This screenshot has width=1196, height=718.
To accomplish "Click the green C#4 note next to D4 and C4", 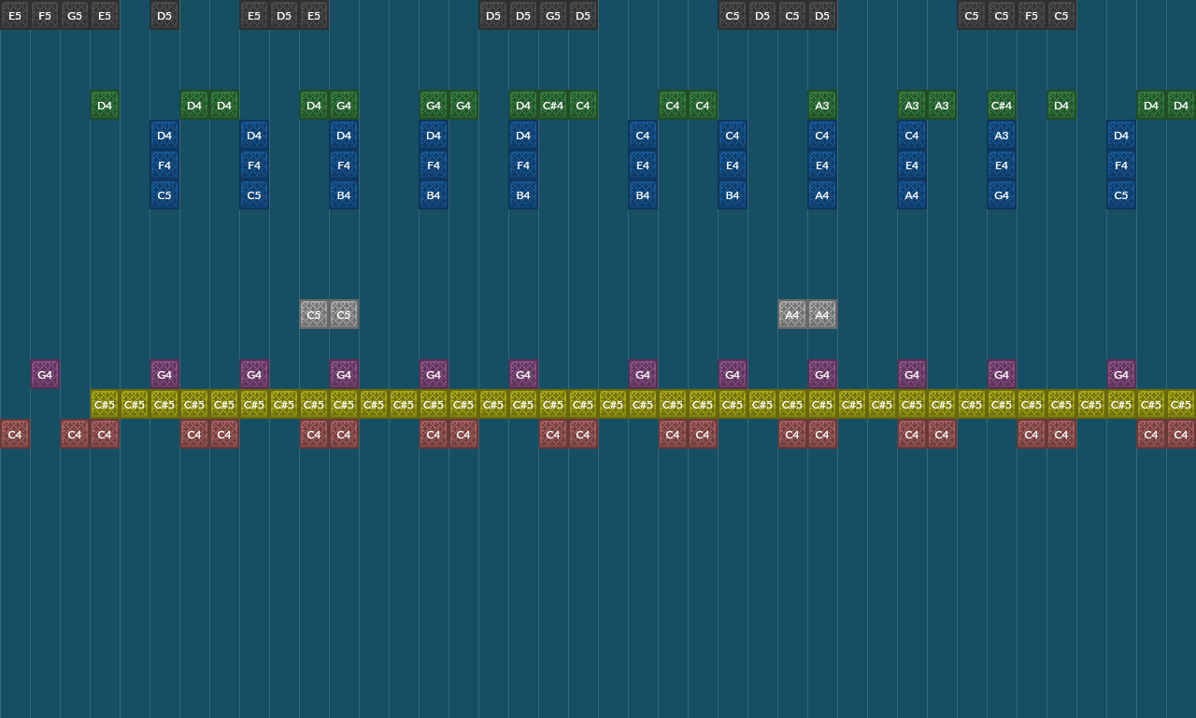I will [x=553, y=105].
